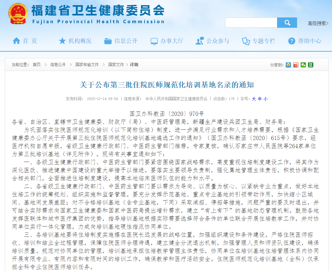Select the 大 font size option
The width and height of the screenshot is (332, 271).
(253, 99)
